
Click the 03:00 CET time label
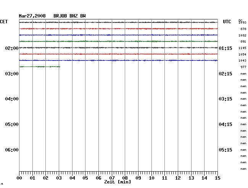[12, 74]
